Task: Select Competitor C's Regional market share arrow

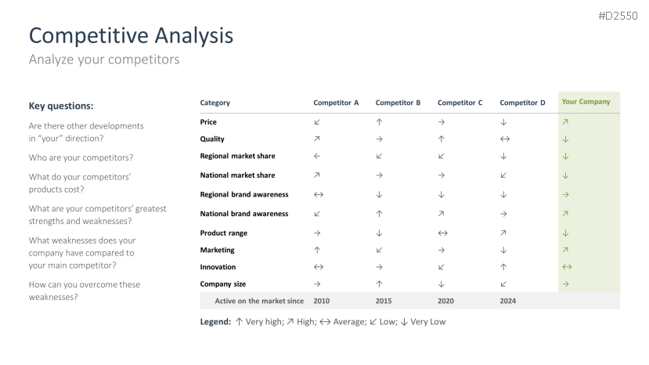Action: (x=442, y=157)
